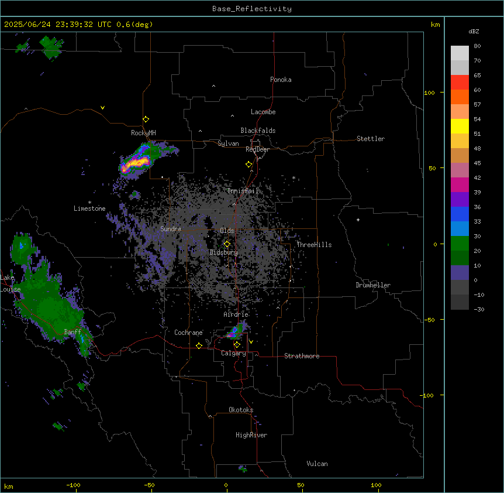Pick the bright green swatch between 30 and 20 dBZ
Viewport: 504px width, 493px height.
pos(460,244)
